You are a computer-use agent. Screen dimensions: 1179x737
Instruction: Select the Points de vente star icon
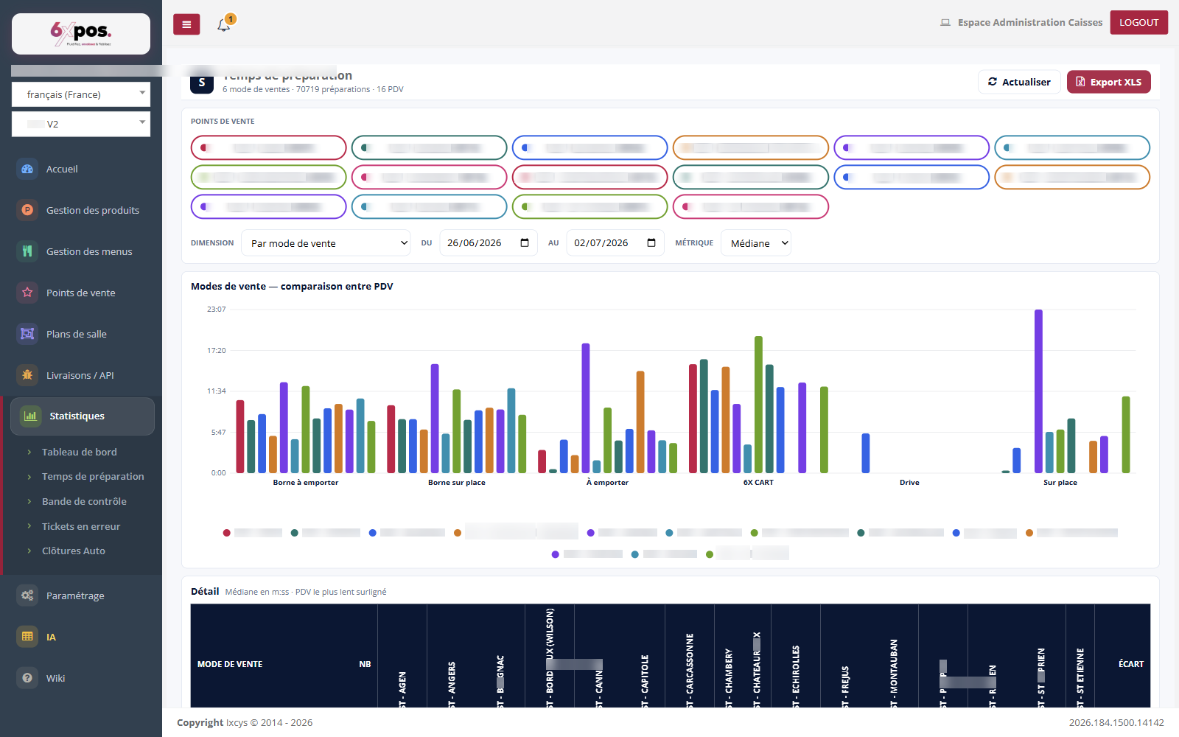pos(27,293)
